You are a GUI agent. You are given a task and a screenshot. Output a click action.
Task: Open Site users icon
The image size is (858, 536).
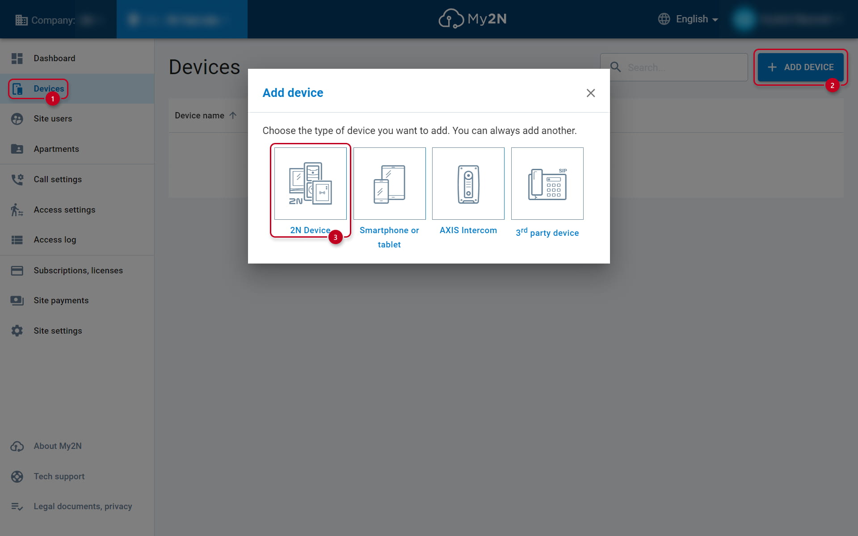point(17,119)
